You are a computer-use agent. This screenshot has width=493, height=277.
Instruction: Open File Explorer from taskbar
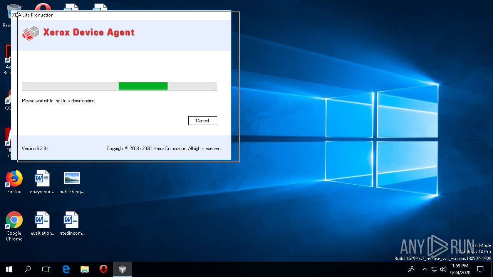click(x=85, y=269)
